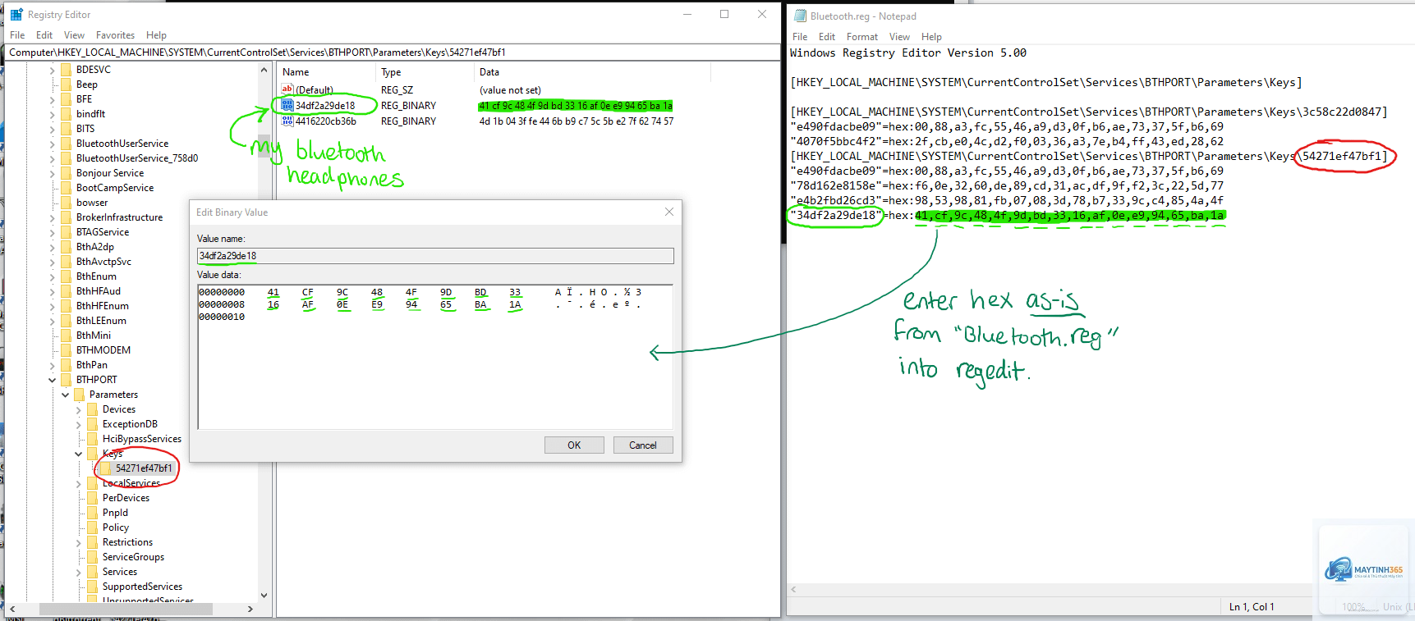Click Notepad horizontal scrollbar left arrow
Image resolution: width=1415 pixels, height=621 pixels.
[793, 589]
